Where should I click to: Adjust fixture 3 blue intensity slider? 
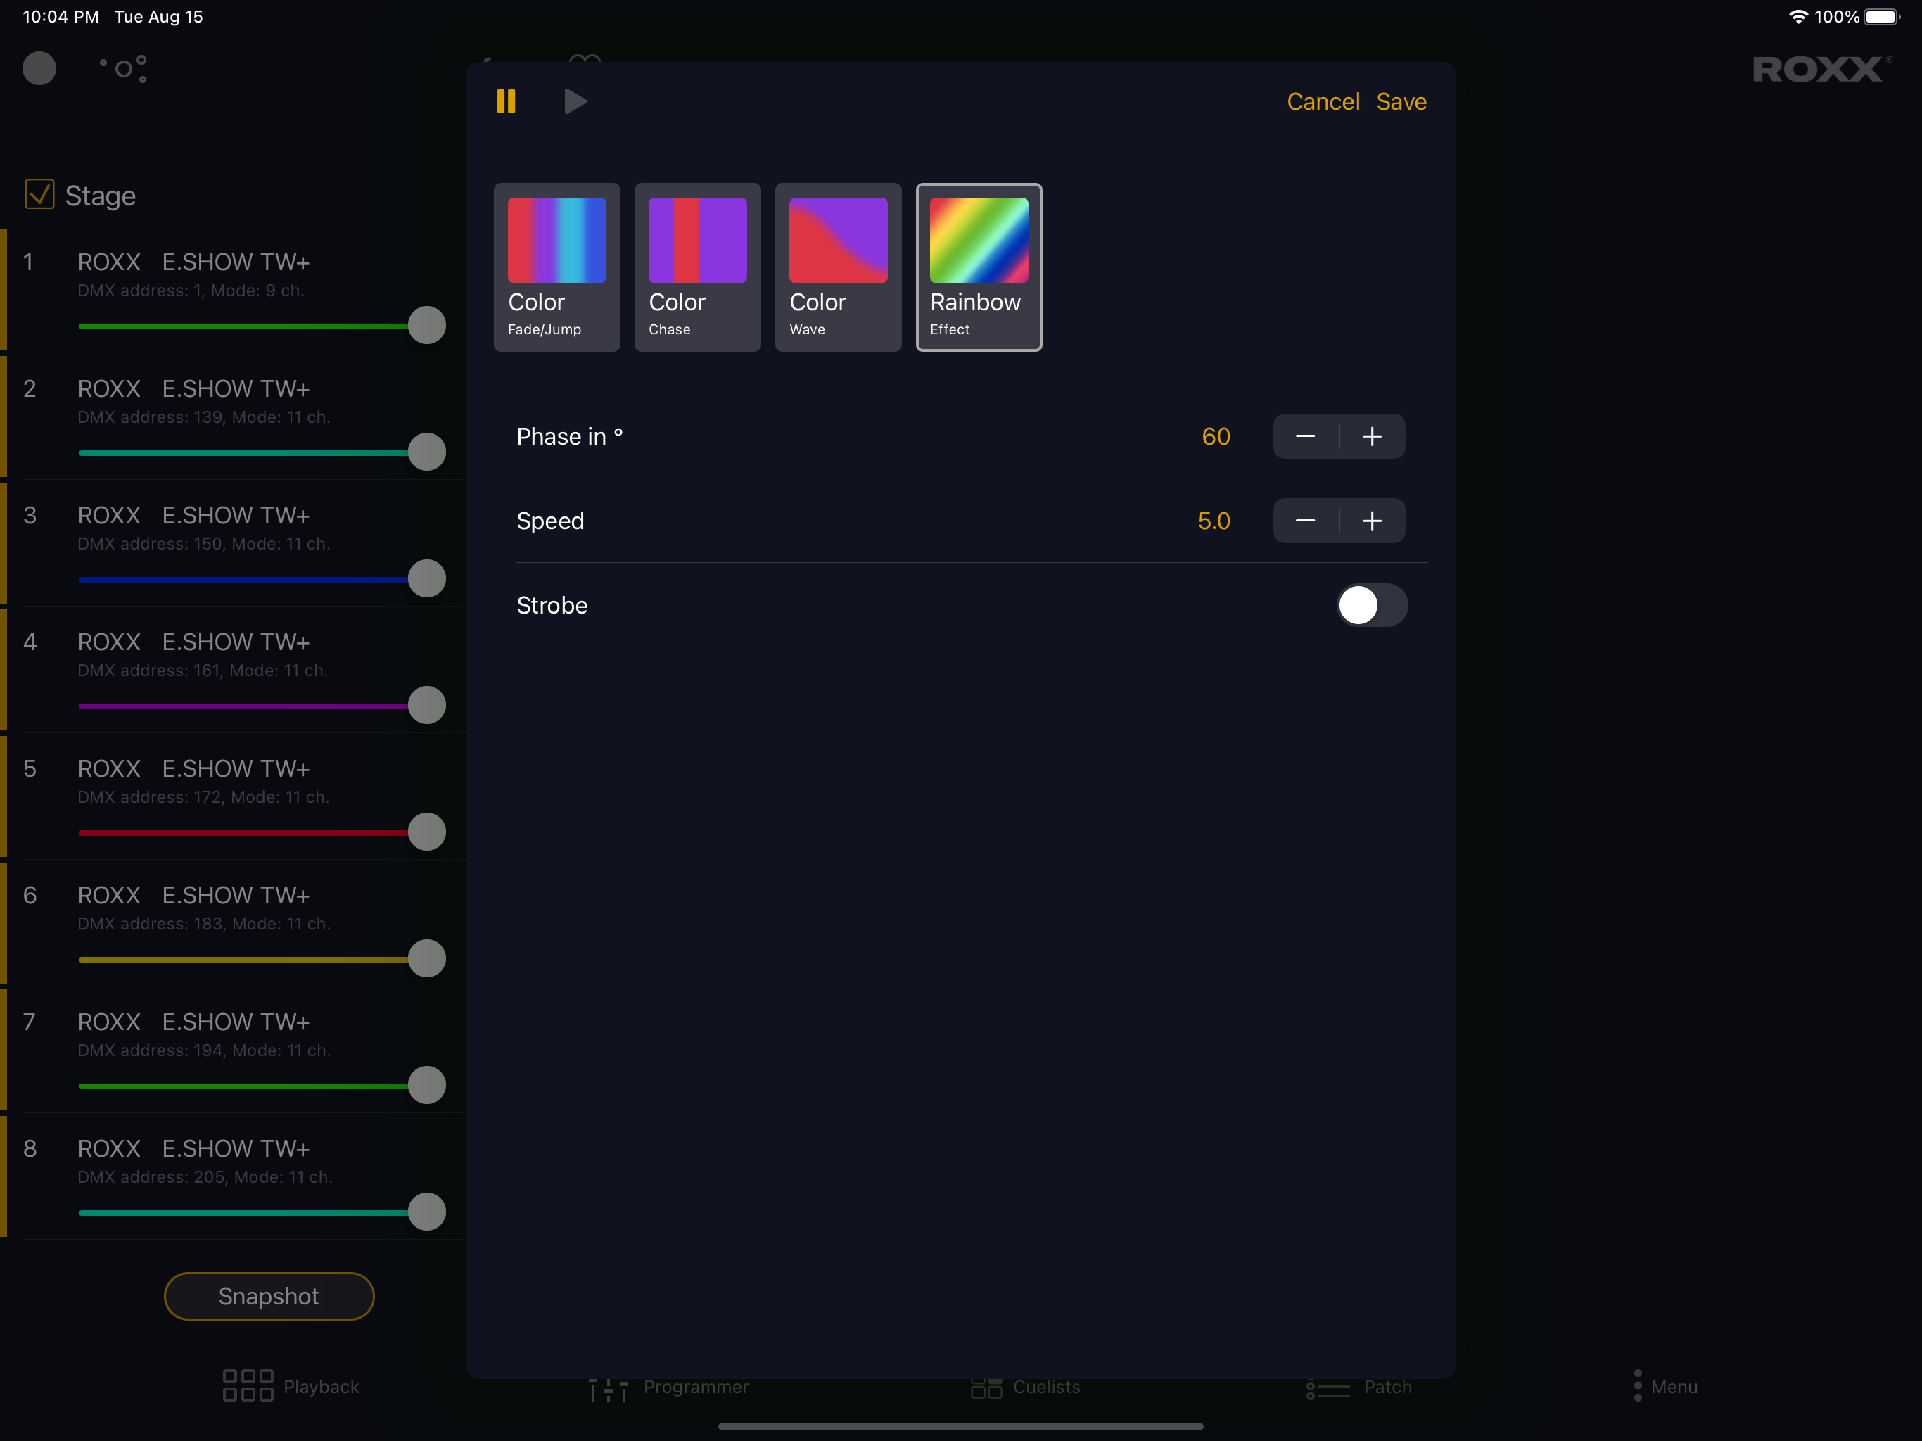click(262, 579)
